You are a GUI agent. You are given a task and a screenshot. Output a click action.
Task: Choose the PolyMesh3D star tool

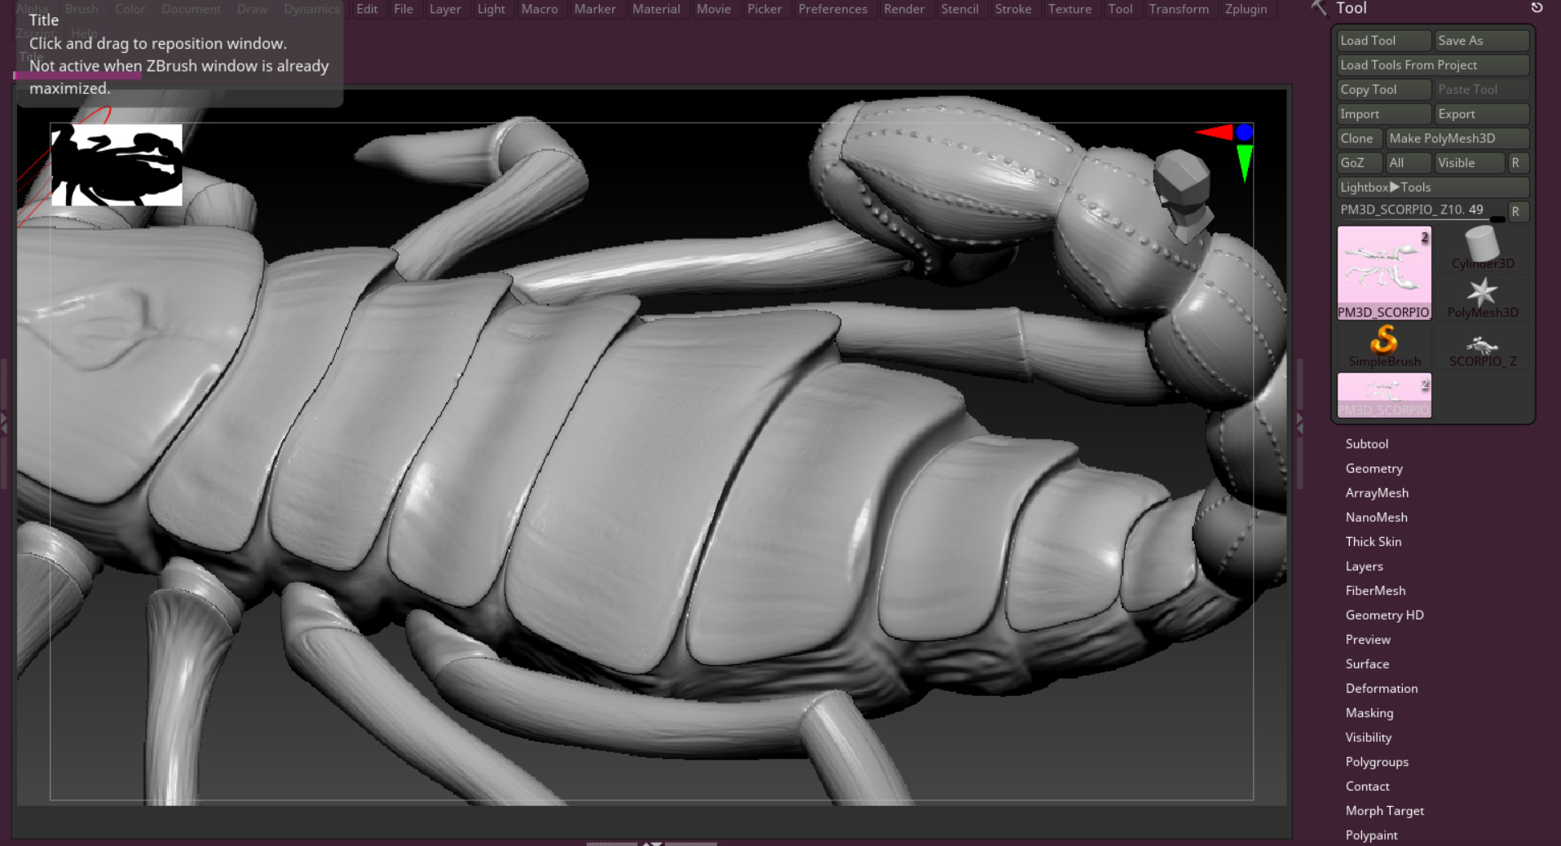pyautogui.click(x=1483, y=297)
